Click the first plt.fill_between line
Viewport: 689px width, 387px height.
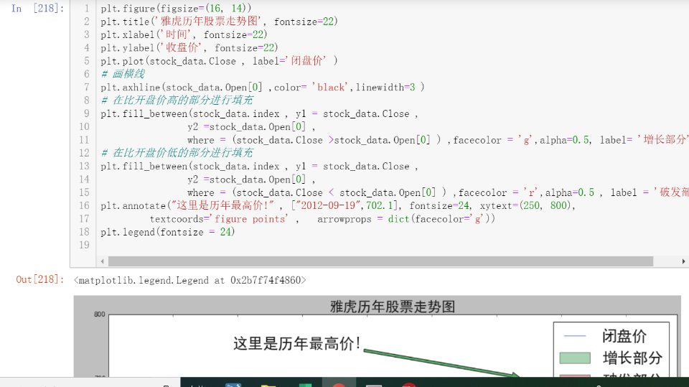[x=259, y=113]
